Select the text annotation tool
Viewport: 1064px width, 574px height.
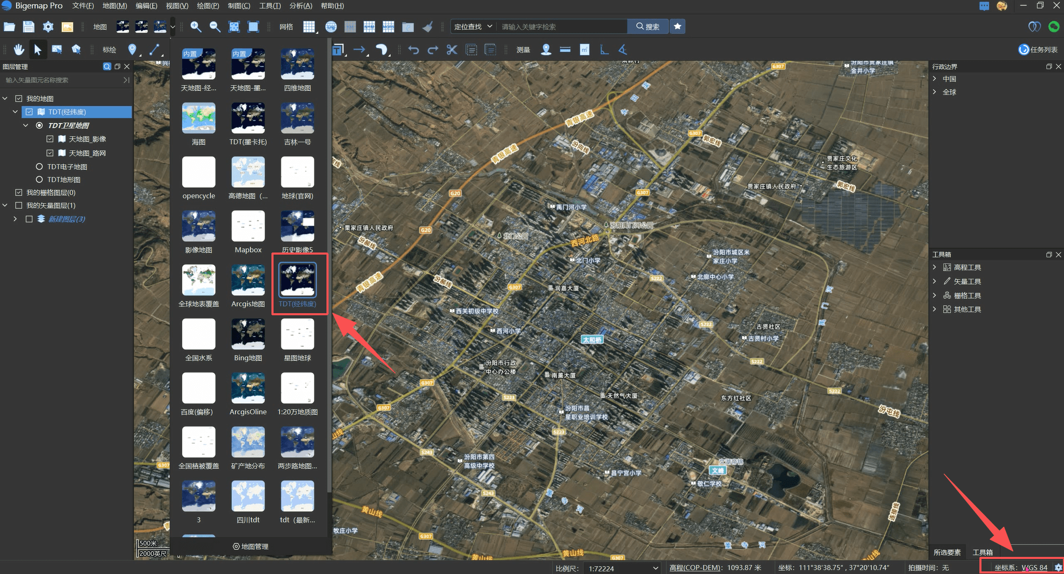[338, 49]
